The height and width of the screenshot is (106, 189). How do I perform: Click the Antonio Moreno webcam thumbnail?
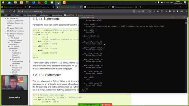tap(14, 83)
